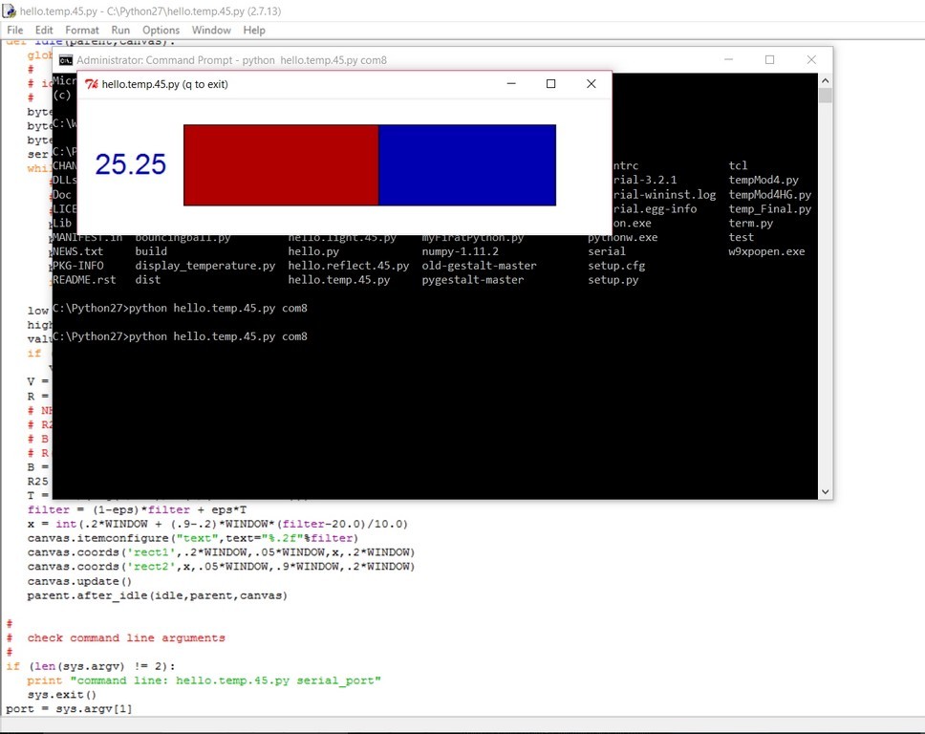This screenshot has height=734, width=925.
Task: Click 'old-gestalt-master' in the listing
Action: [479, 266]
